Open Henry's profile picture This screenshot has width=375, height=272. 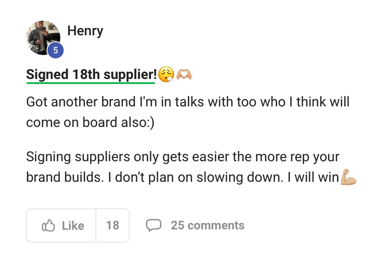click(x=42, y=37)
